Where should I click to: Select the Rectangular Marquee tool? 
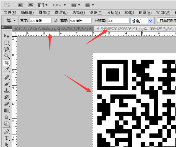7,43
